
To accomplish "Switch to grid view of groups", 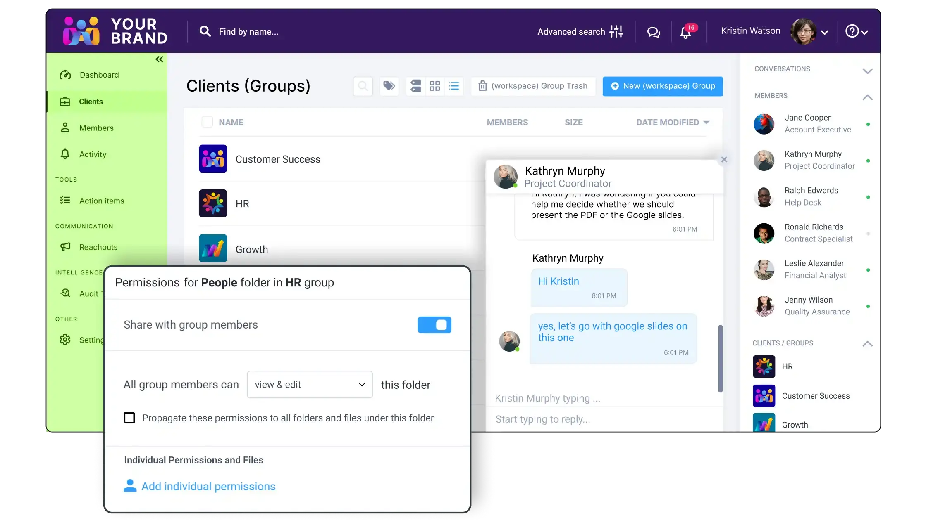I will click(x=434, y=86).
